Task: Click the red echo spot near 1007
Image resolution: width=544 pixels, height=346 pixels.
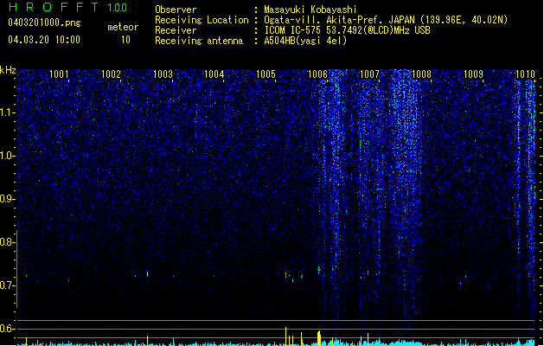Action: coord(368,272)
